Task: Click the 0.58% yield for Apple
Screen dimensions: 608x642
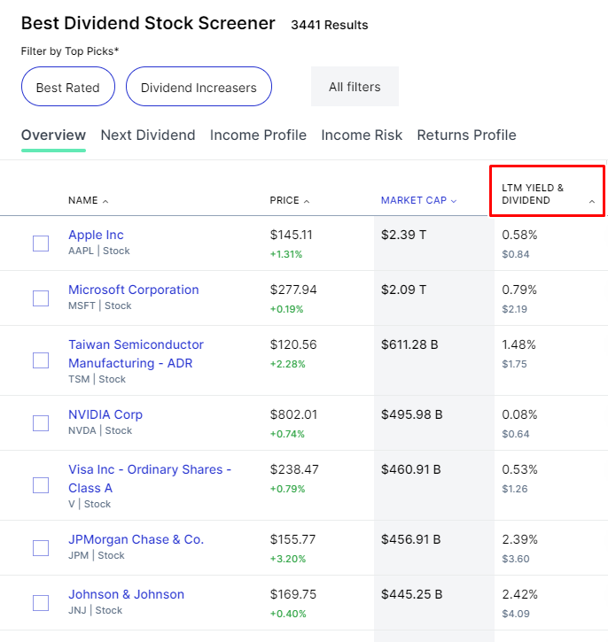Action: pyautogui.click(x=519, y=235)
